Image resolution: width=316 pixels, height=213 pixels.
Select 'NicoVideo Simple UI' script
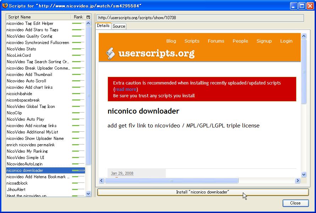45,158
